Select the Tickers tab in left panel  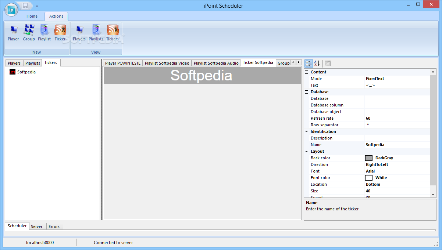pyautogui.click(x=51, y=62)
